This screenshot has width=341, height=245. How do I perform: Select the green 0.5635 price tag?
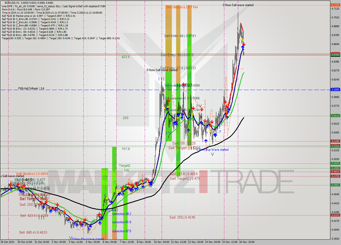(335, 116)
